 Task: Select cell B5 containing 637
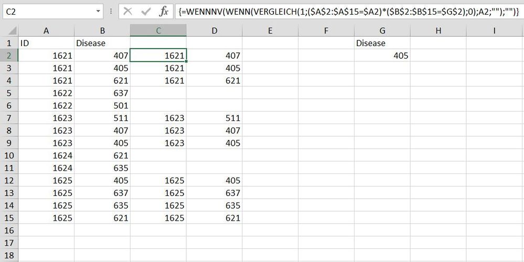102,93
